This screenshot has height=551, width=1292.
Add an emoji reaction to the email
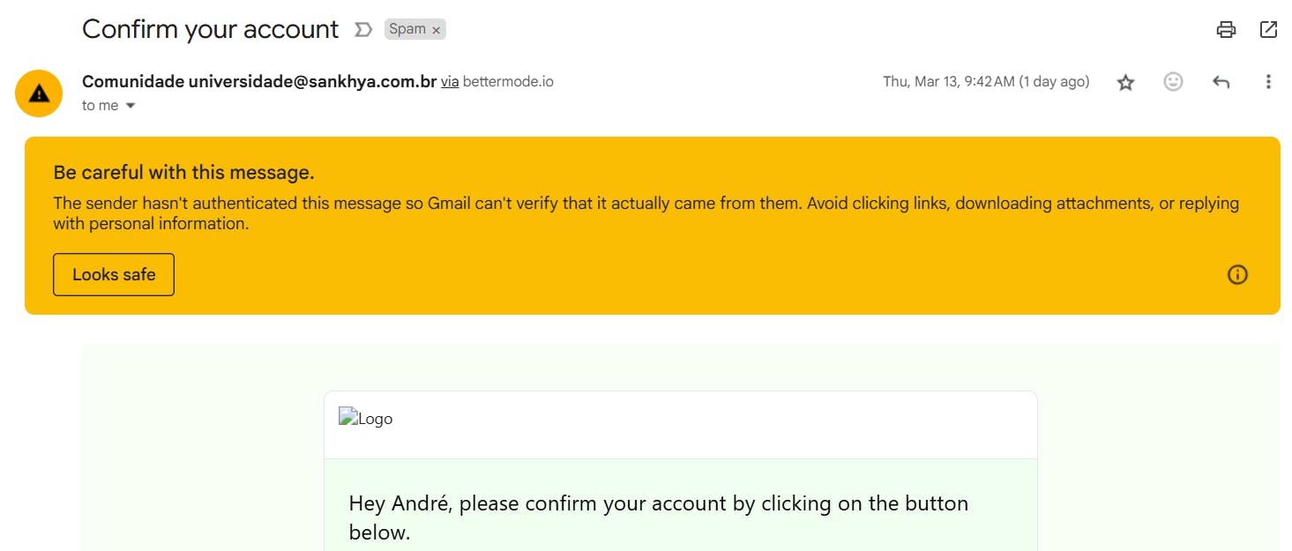point(1173,82)
